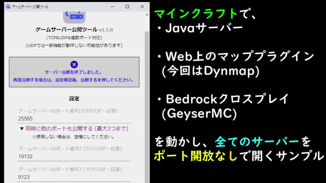Click the ・Javaサーバー caption line

(x=200, y=28)
